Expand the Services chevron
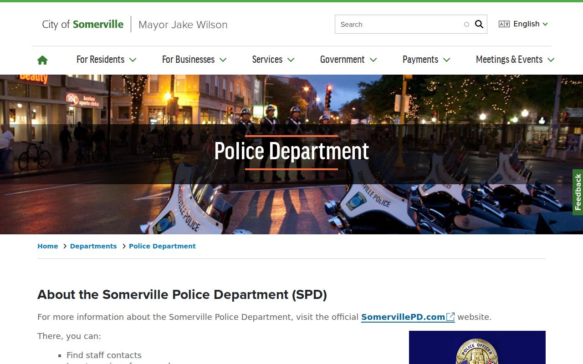This screenshot has width=583, height=364. (x=291, y=60)
